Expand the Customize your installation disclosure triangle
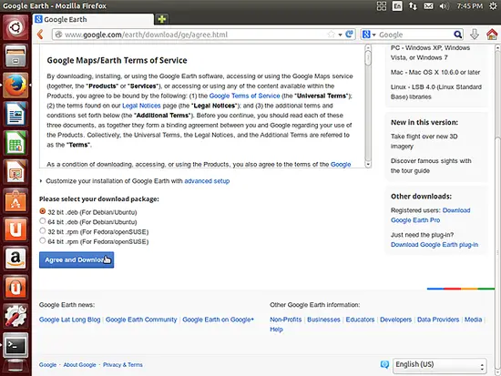Image resolution: width=501 pixels, height=376 pixels. click(41, 181)
